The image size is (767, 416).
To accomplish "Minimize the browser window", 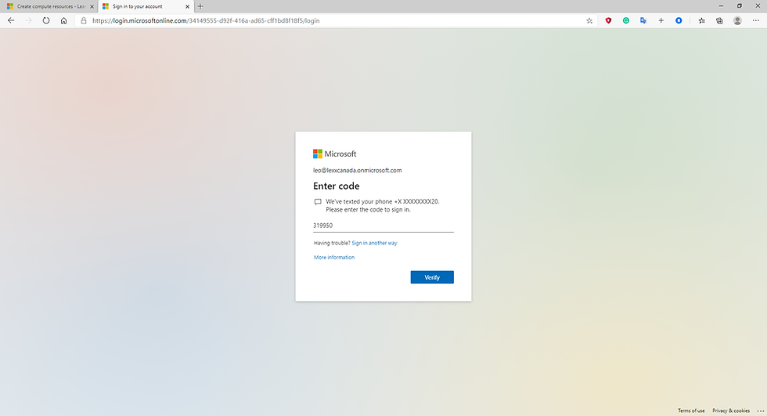I will (x=721, y=5).
